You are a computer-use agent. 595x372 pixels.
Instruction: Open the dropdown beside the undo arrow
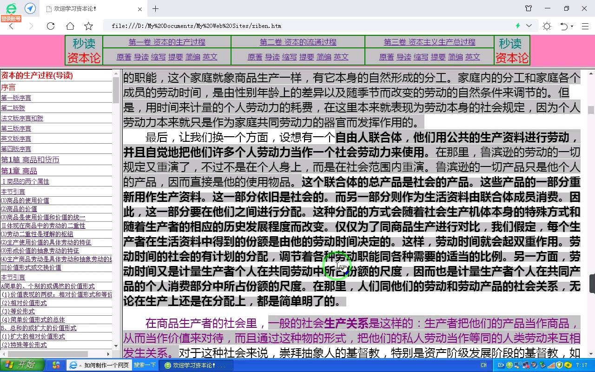(x=572, y=27)
